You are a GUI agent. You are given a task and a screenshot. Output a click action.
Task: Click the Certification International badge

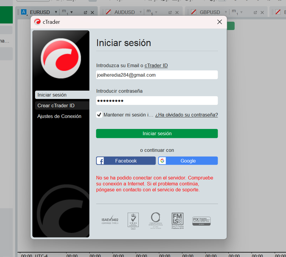(156, 220)
